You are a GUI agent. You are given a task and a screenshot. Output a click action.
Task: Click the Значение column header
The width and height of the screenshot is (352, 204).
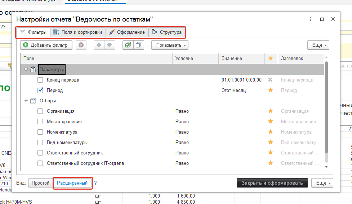point(241,59)
